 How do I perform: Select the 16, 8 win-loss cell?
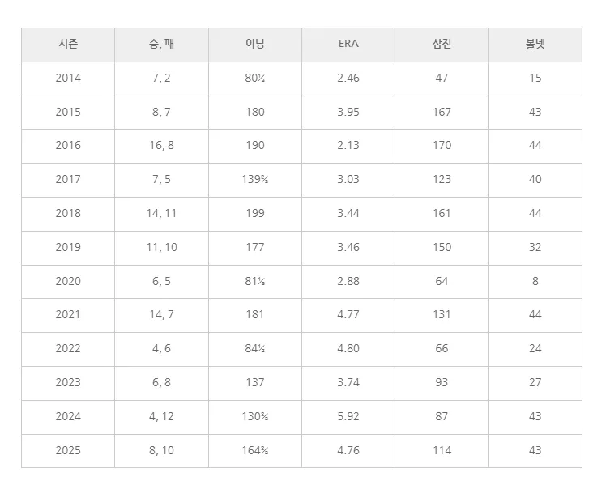161,146
